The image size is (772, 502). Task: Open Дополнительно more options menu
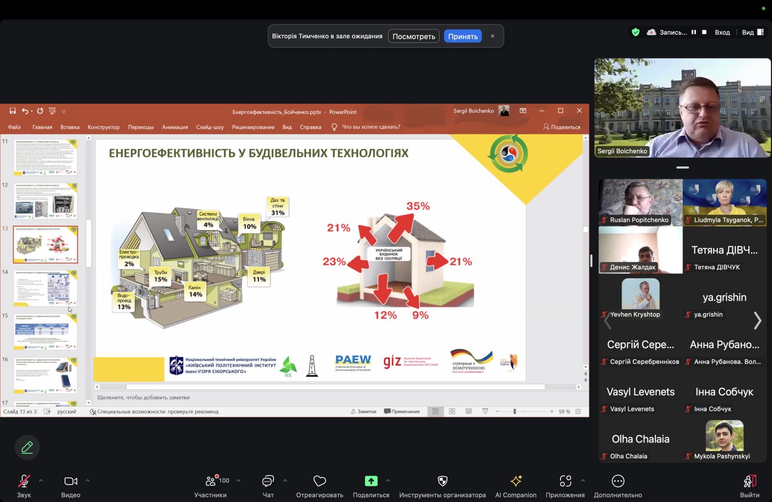point(618,481)
